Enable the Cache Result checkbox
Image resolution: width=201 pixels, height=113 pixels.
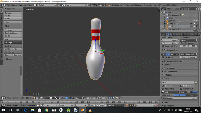click(x=181, y=89)
